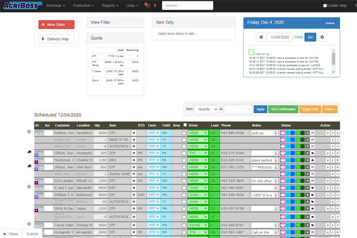Open the Links menu
Screen dimensions: 357x238
click(x=132, y=5)
